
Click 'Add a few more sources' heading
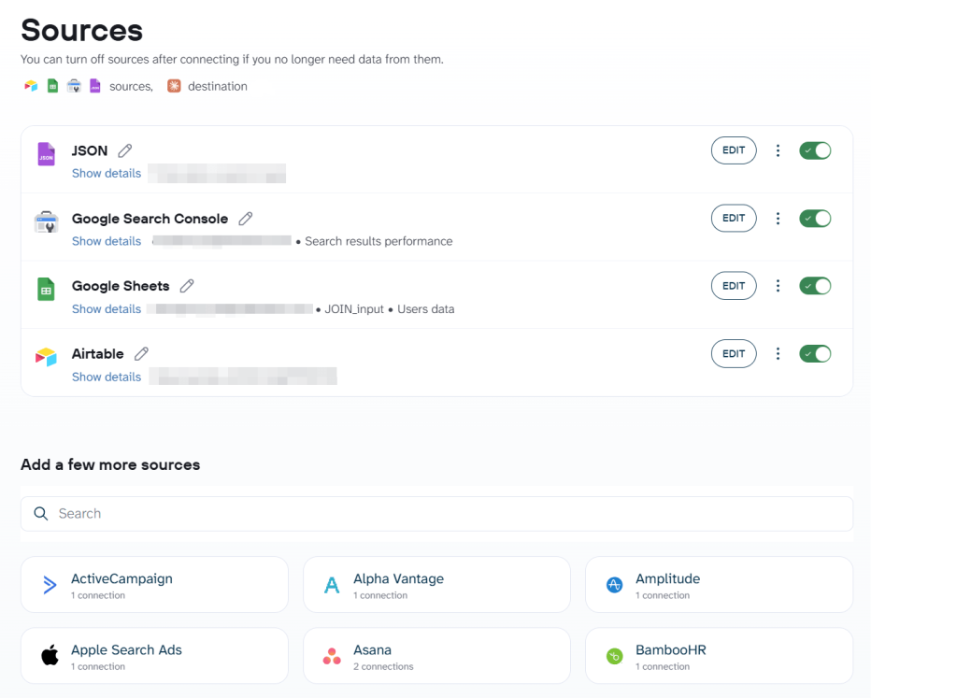pos(110,464)
